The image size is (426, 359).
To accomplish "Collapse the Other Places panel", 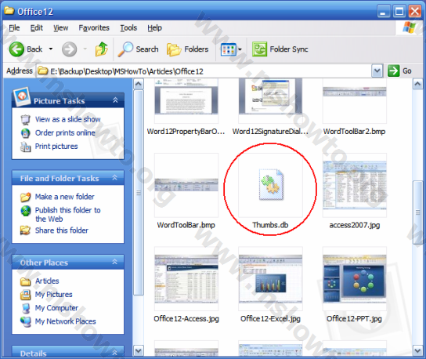I will click(x=115, y=262).
